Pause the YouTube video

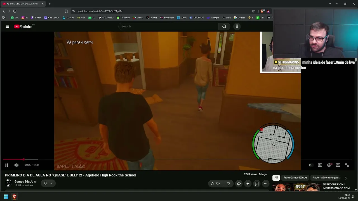(x=7, y=165)
